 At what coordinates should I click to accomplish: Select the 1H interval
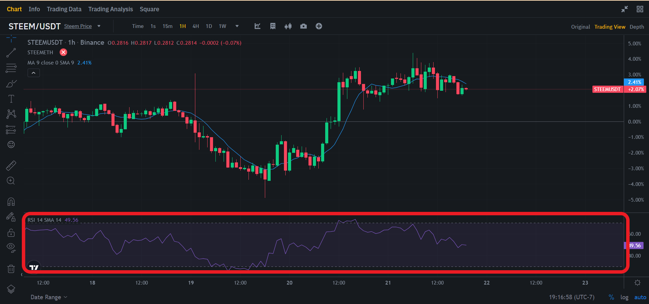(183, 26)
